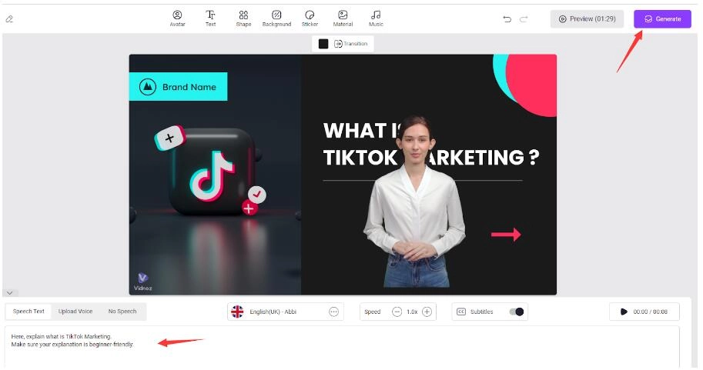
Task: Open the Shape tool
Action: (x=243, y=18)
